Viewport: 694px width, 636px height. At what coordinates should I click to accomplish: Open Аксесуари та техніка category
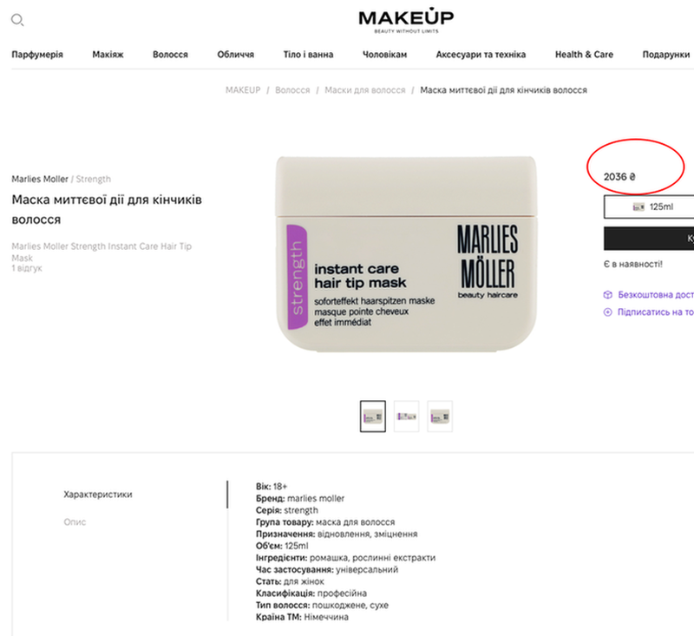point(481,55)
